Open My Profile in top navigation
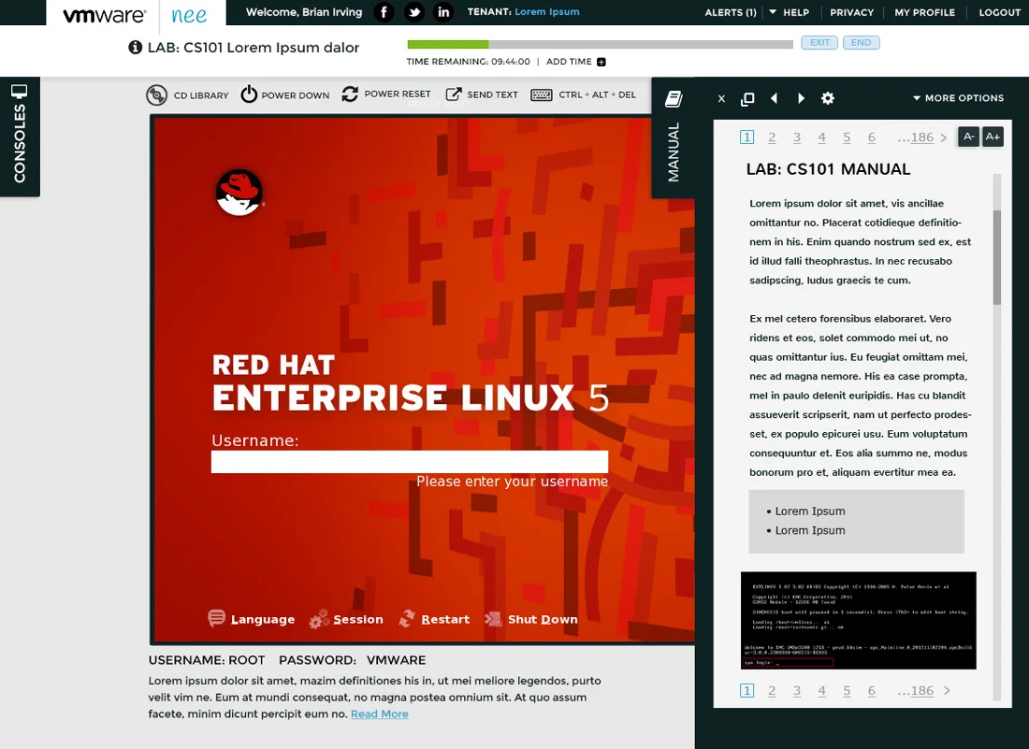The width and height of the screenshot is (1029, 749). (x=924, y=12)
